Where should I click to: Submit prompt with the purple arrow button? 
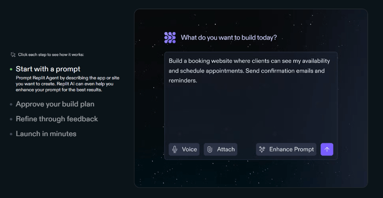(327, 149)
